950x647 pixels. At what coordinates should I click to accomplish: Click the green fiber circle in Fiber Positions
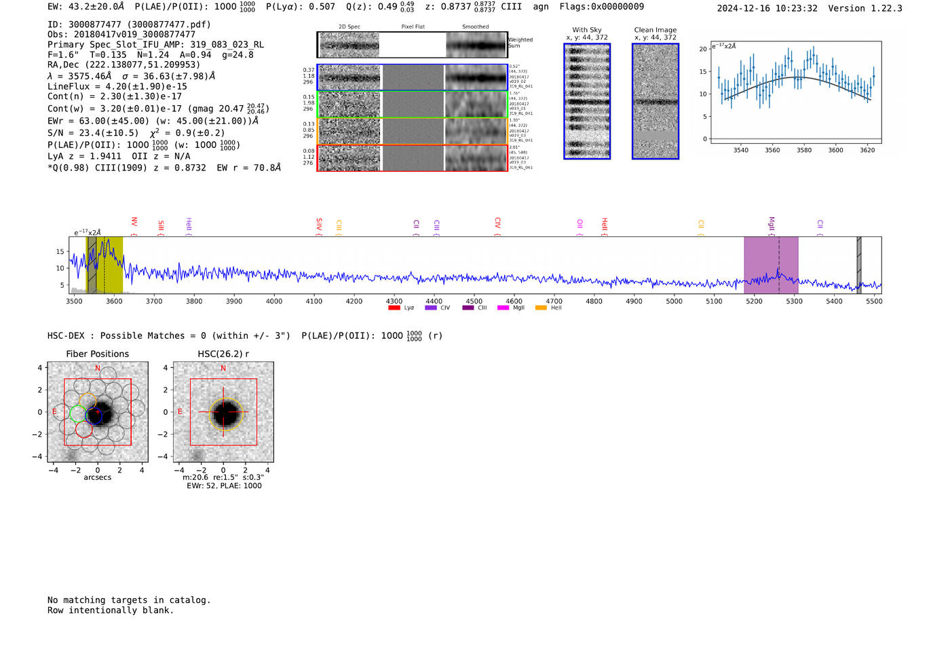click(x=77, y=413)
